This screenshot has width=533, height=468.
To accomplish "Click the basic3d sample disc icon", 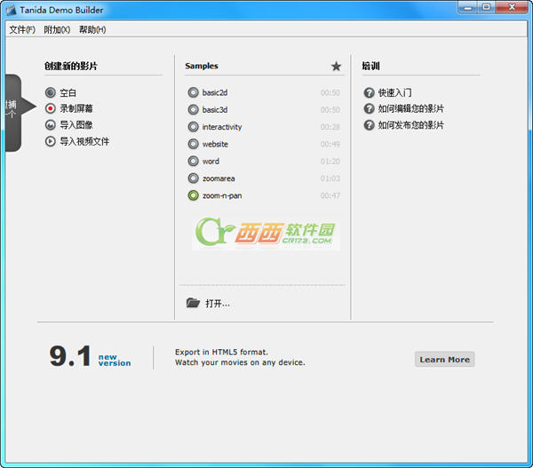I will tap(193, 109).
